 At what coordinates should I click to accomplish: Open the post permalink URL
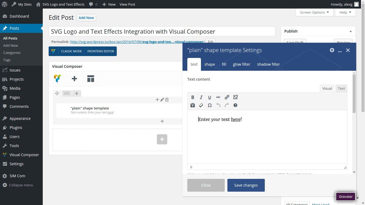click(137, 42)
